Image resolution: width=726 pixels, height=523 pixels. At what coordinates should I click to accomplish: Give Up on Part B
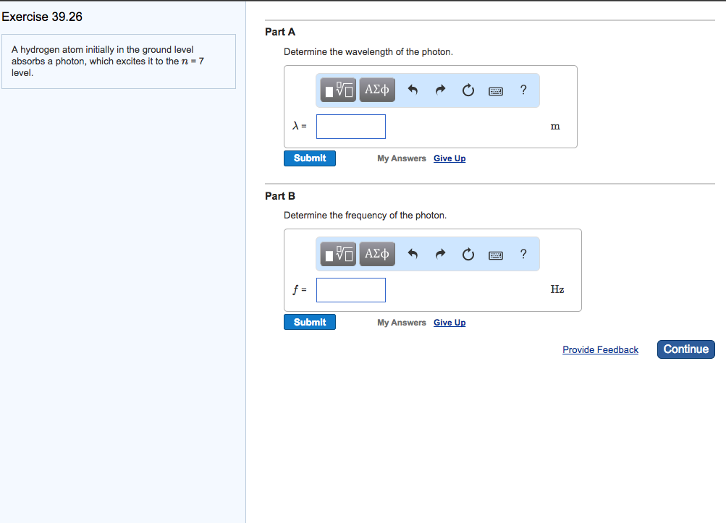449,323
